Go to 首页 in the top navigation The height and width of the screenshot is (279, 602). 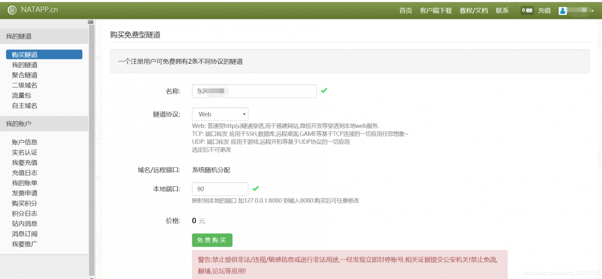coord(405,10)
